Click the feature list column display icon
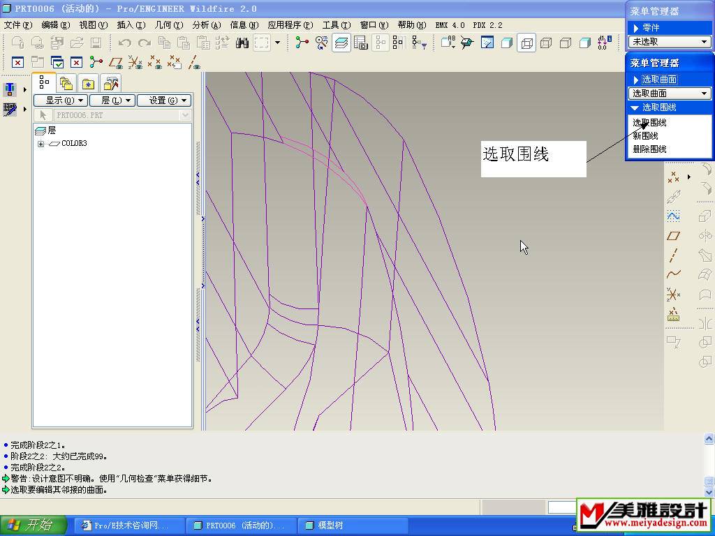 tap(399, 43)
